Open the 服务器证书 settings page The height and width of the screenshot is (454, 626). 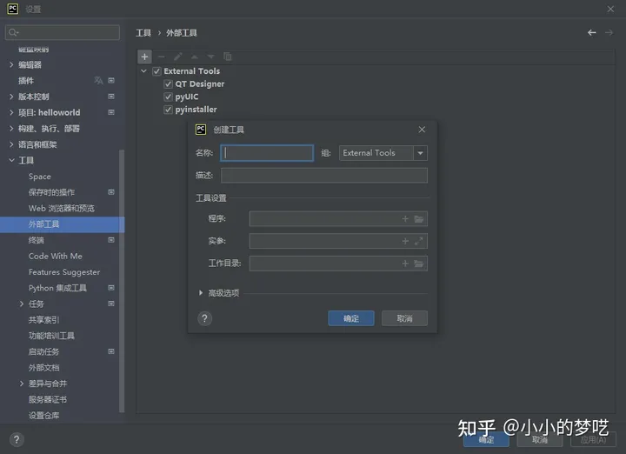coord(48,399)
